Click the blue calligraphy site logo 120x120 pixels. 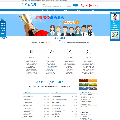pyautogui.click(x=29, y=5)
